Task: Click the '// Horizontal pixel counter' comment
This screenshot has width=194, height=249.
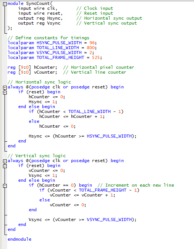Action: [x=99, y=67]
